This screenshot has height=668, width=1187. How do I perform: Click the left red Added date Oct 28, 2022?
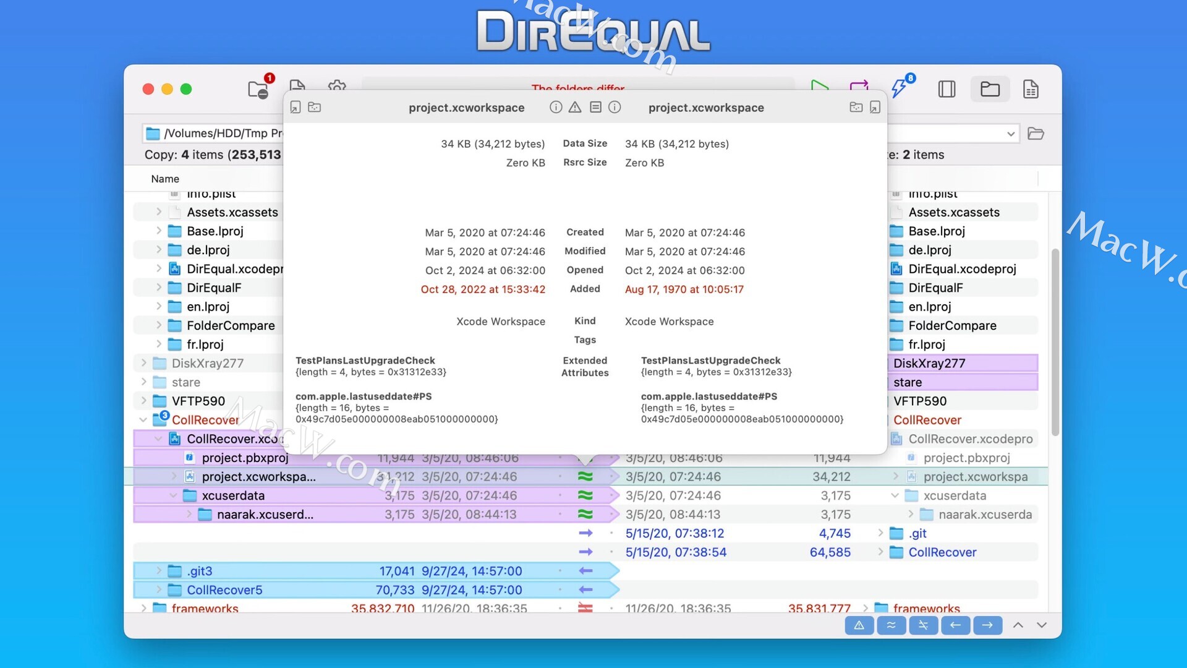(x=483, y=289)
